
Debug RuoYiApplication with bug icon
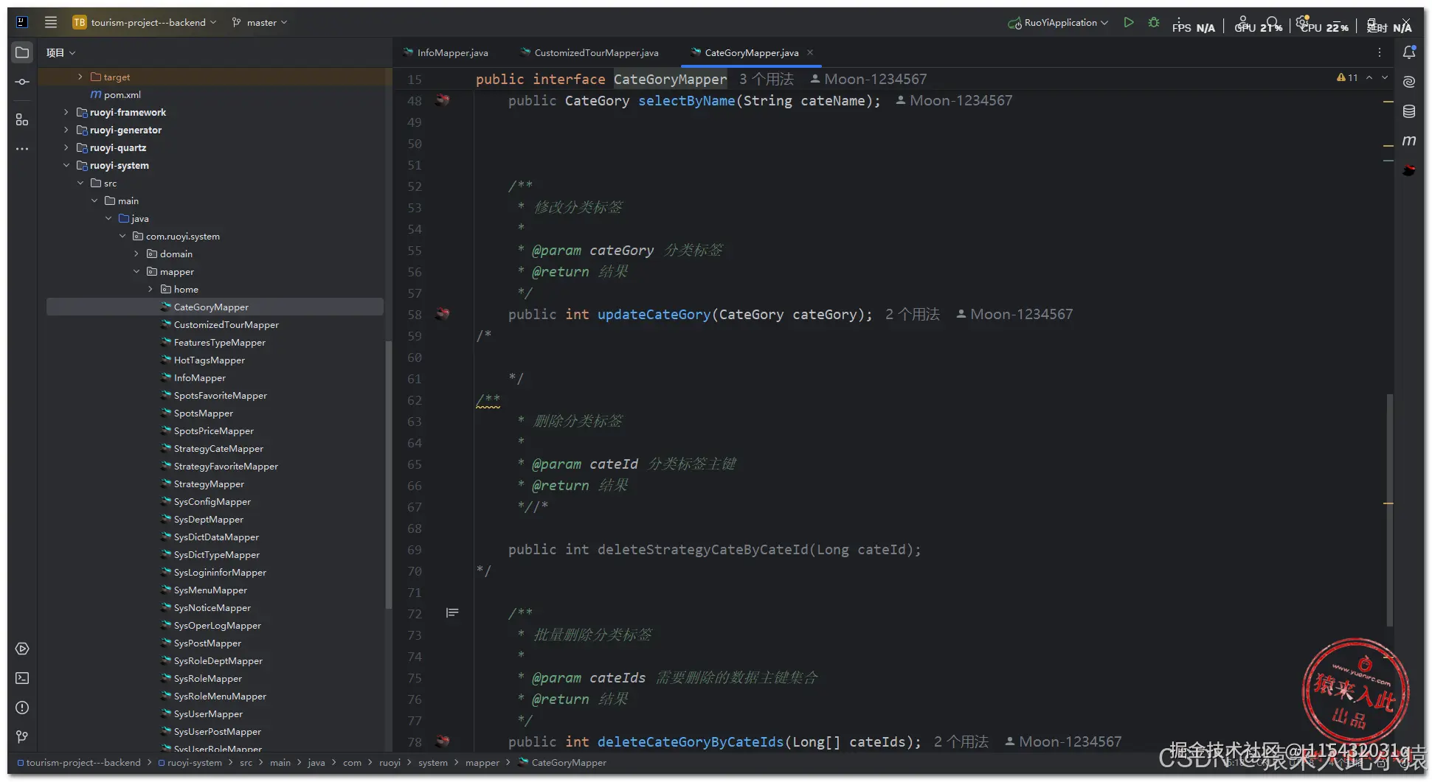pyautogui.click(x=1154, y=22)
